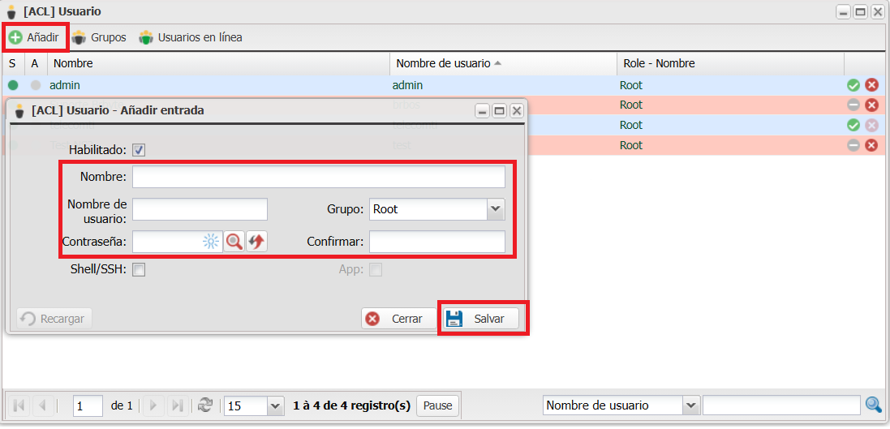Image resolution: width=890 pixels, height=429 pixels.
Task: Click the grey minus icon in last row
Action: tap(853, 145)
